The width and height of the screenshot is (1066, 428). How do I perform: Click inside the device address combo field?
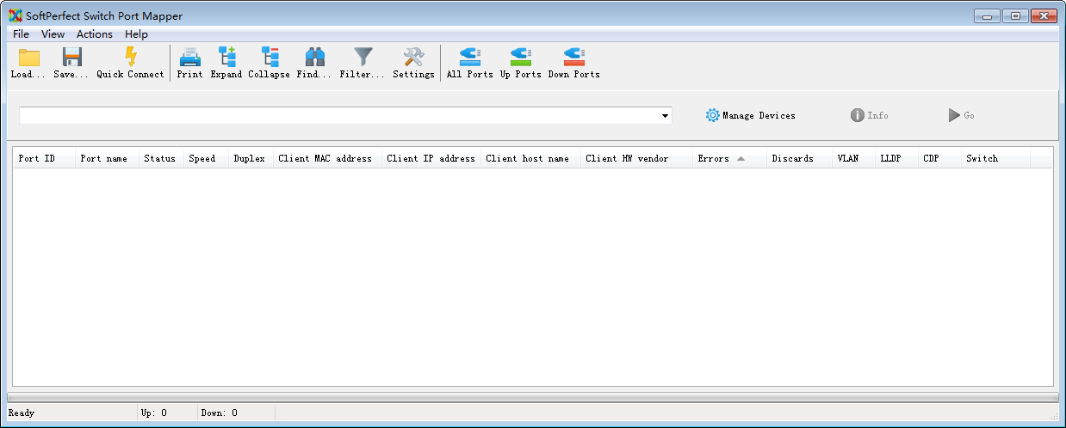pyautogui.click(x=336, y=116)
